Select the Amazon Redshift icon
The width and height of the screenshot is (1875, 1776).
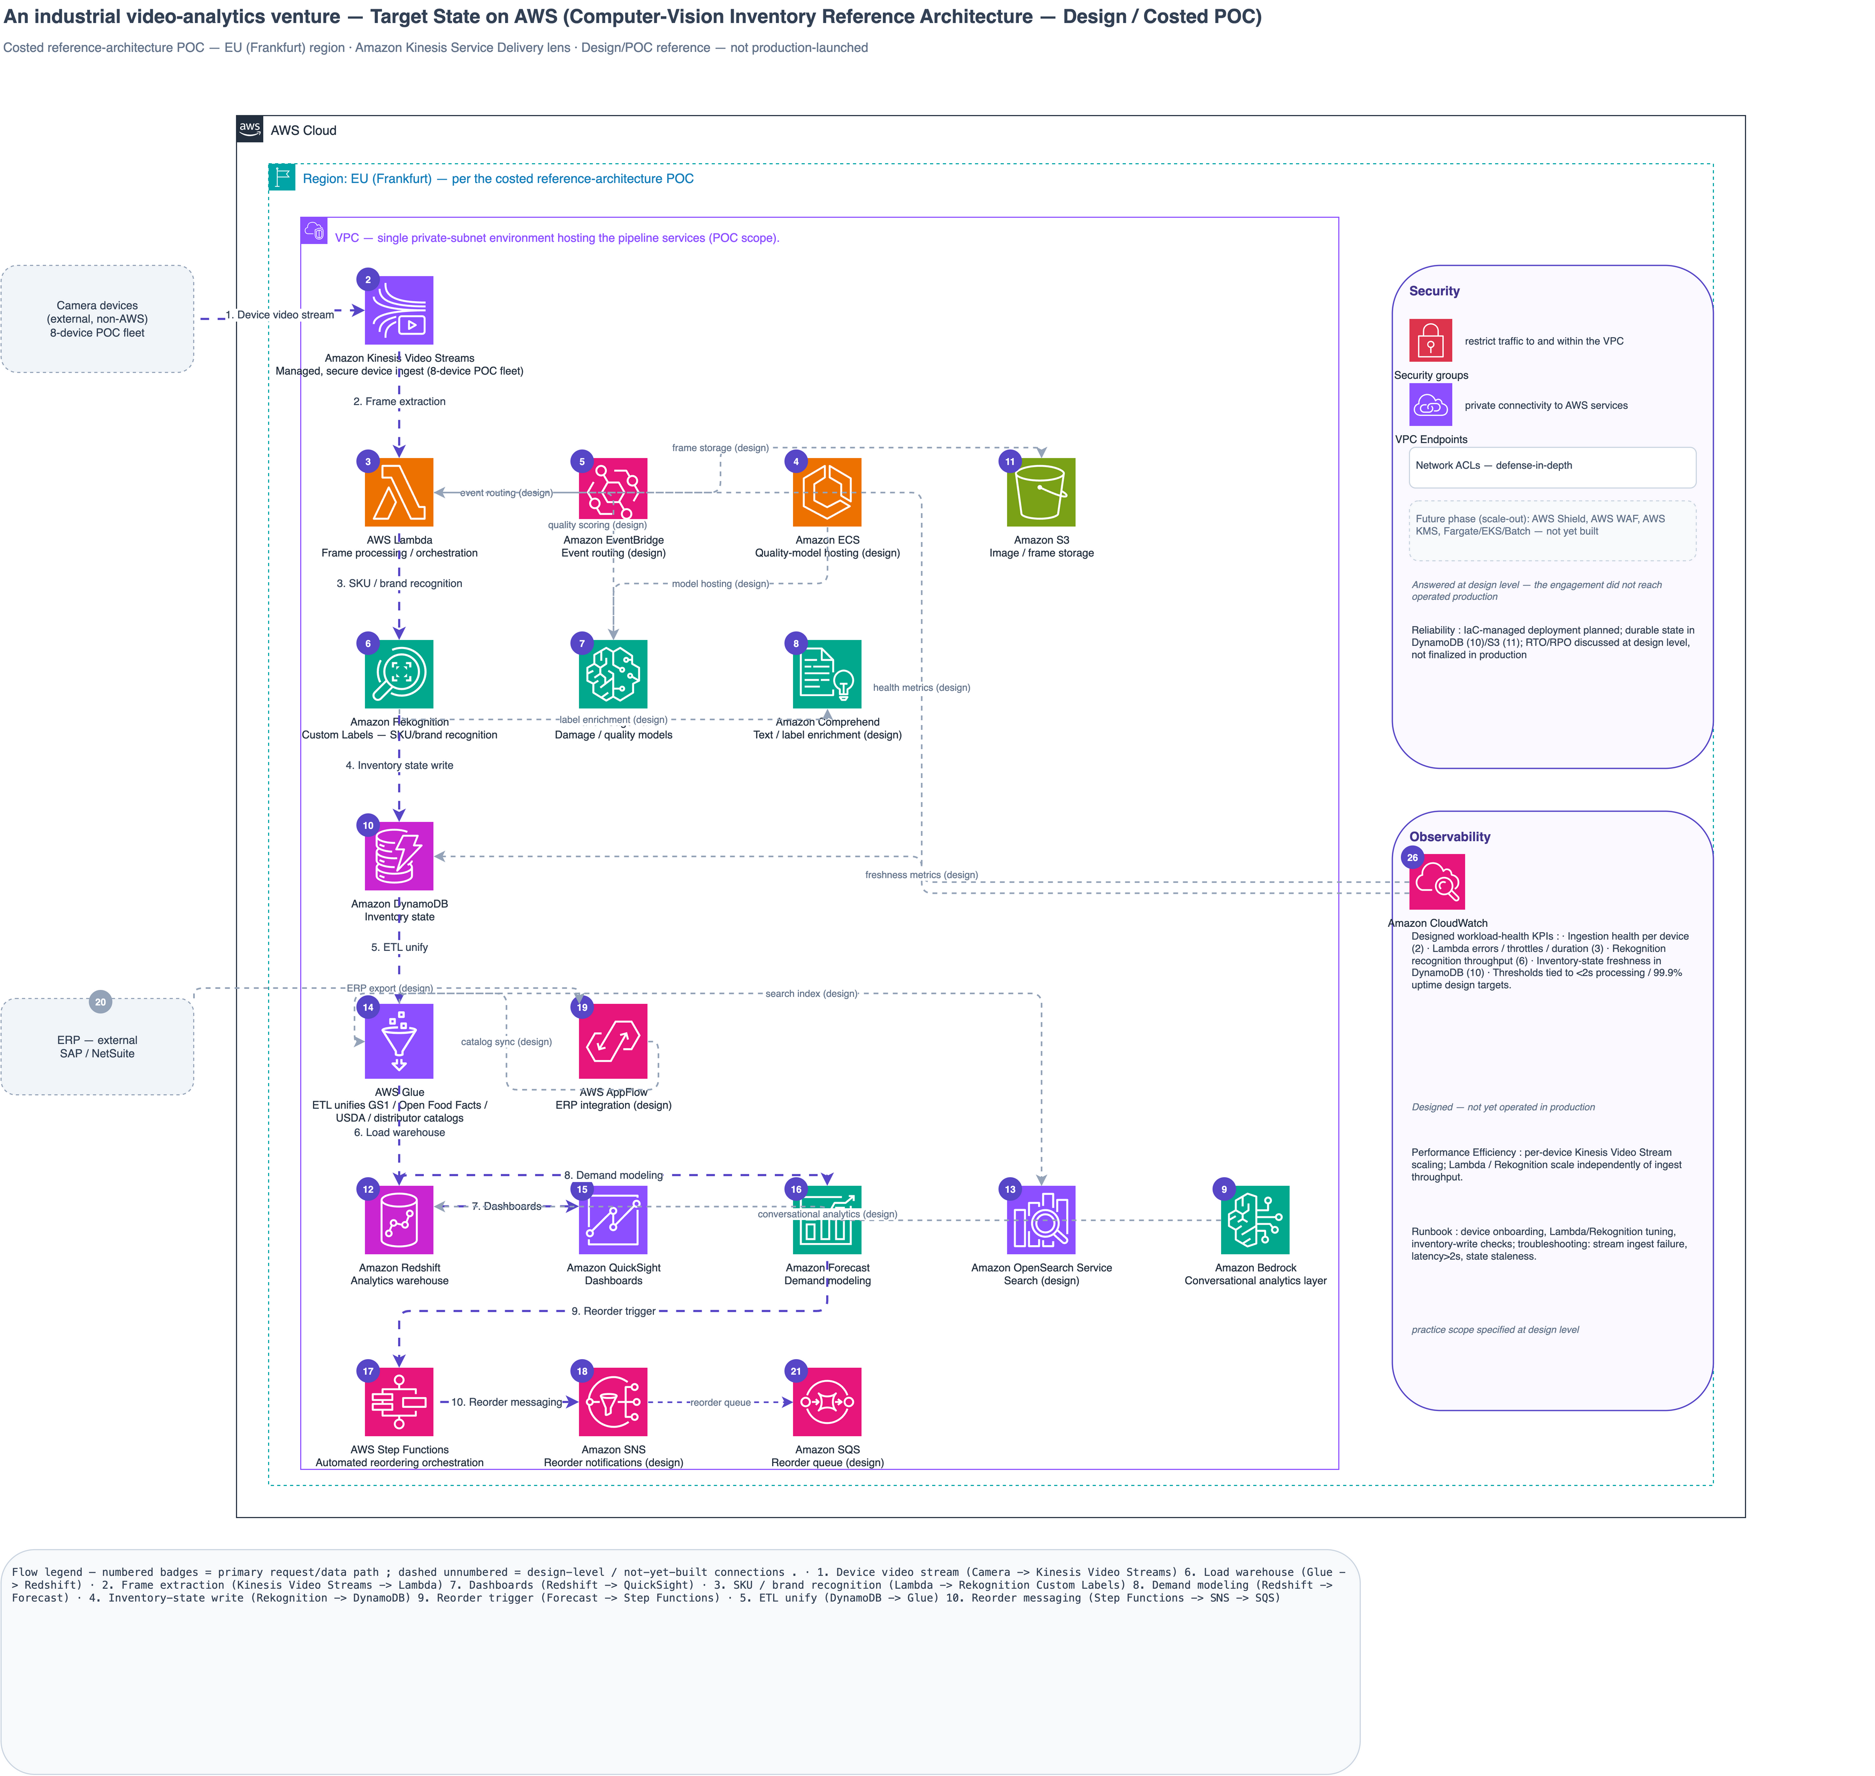point(399,1219)
